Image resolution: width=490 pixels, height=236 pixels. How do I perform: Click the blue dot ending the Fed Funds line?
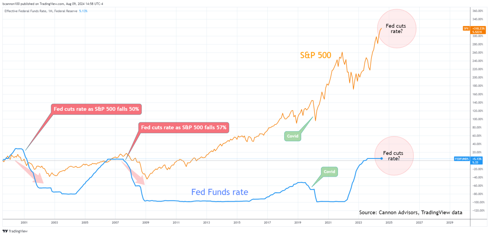coord(382,158)
